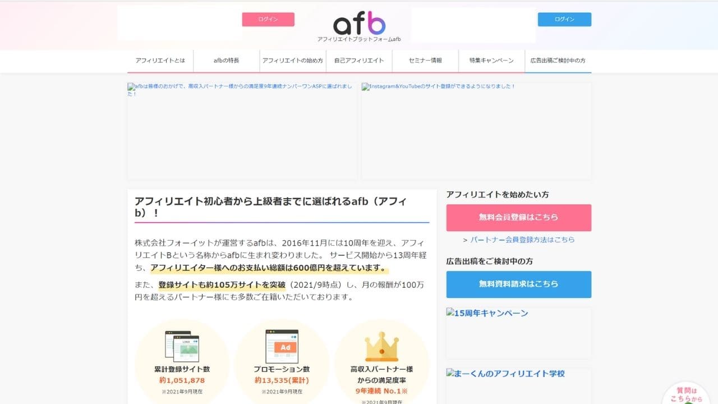The width and height of the screenshot is (718, 404).
Task: Click the 累計登録サイト数 website windows icon
Action: point(182,345)
